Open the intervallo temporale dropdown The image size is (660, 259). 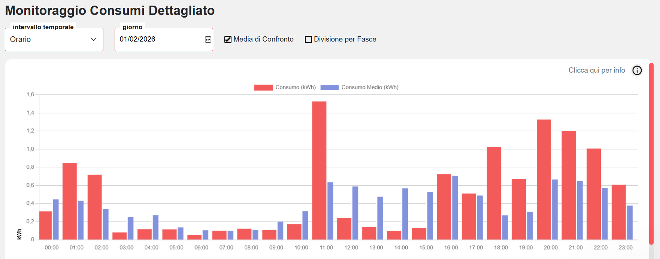(54, 40)
